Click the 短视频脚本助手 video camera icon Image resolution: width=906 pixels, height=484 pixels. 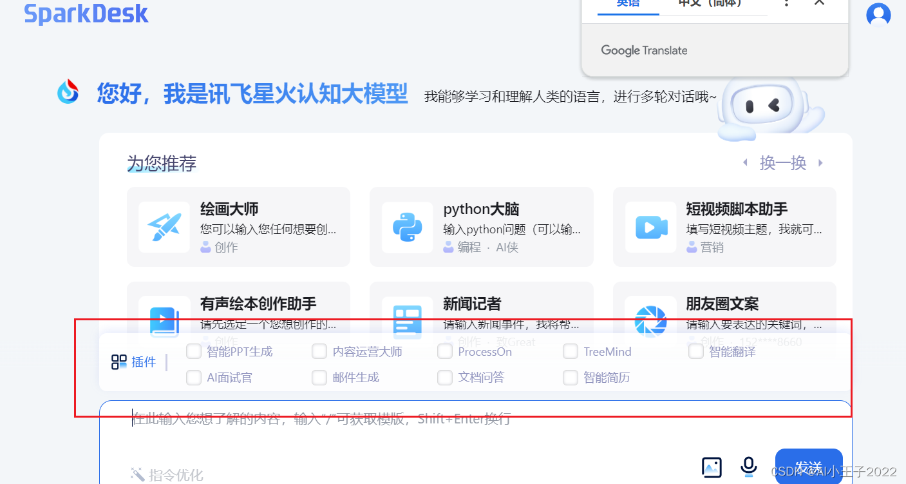coord(650,227)
